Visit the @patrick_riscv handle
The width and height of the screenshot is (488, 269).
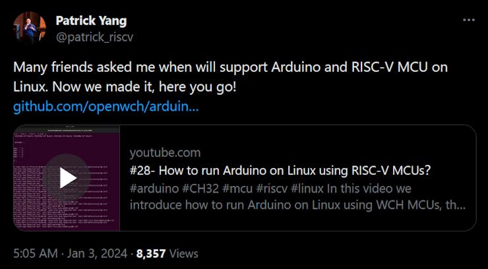[94, 38]
